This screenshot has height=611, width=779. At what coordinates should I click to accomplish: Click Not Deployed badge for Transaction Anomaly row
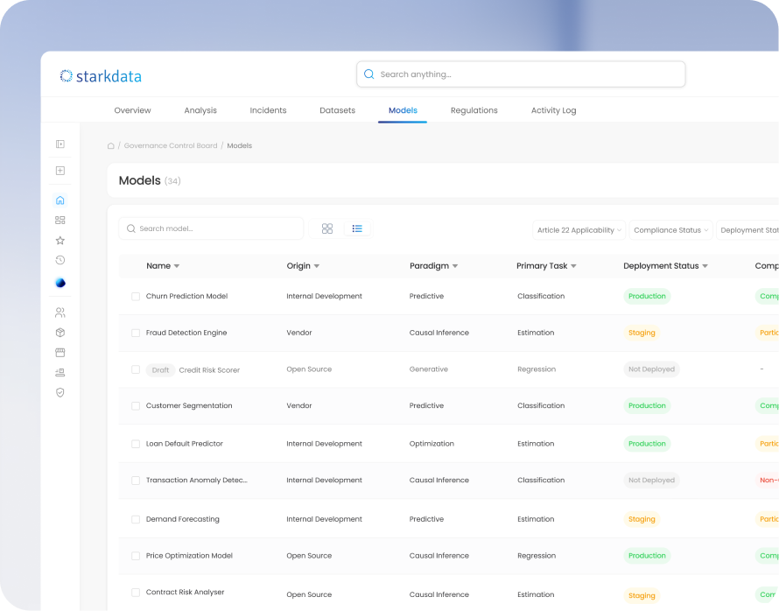pyautogui.click(x=651, y=480)
